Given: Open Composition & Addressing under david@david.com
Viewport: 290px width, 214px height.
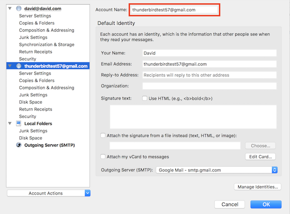Looking at the screenshot, I should (x=47, y=30).
